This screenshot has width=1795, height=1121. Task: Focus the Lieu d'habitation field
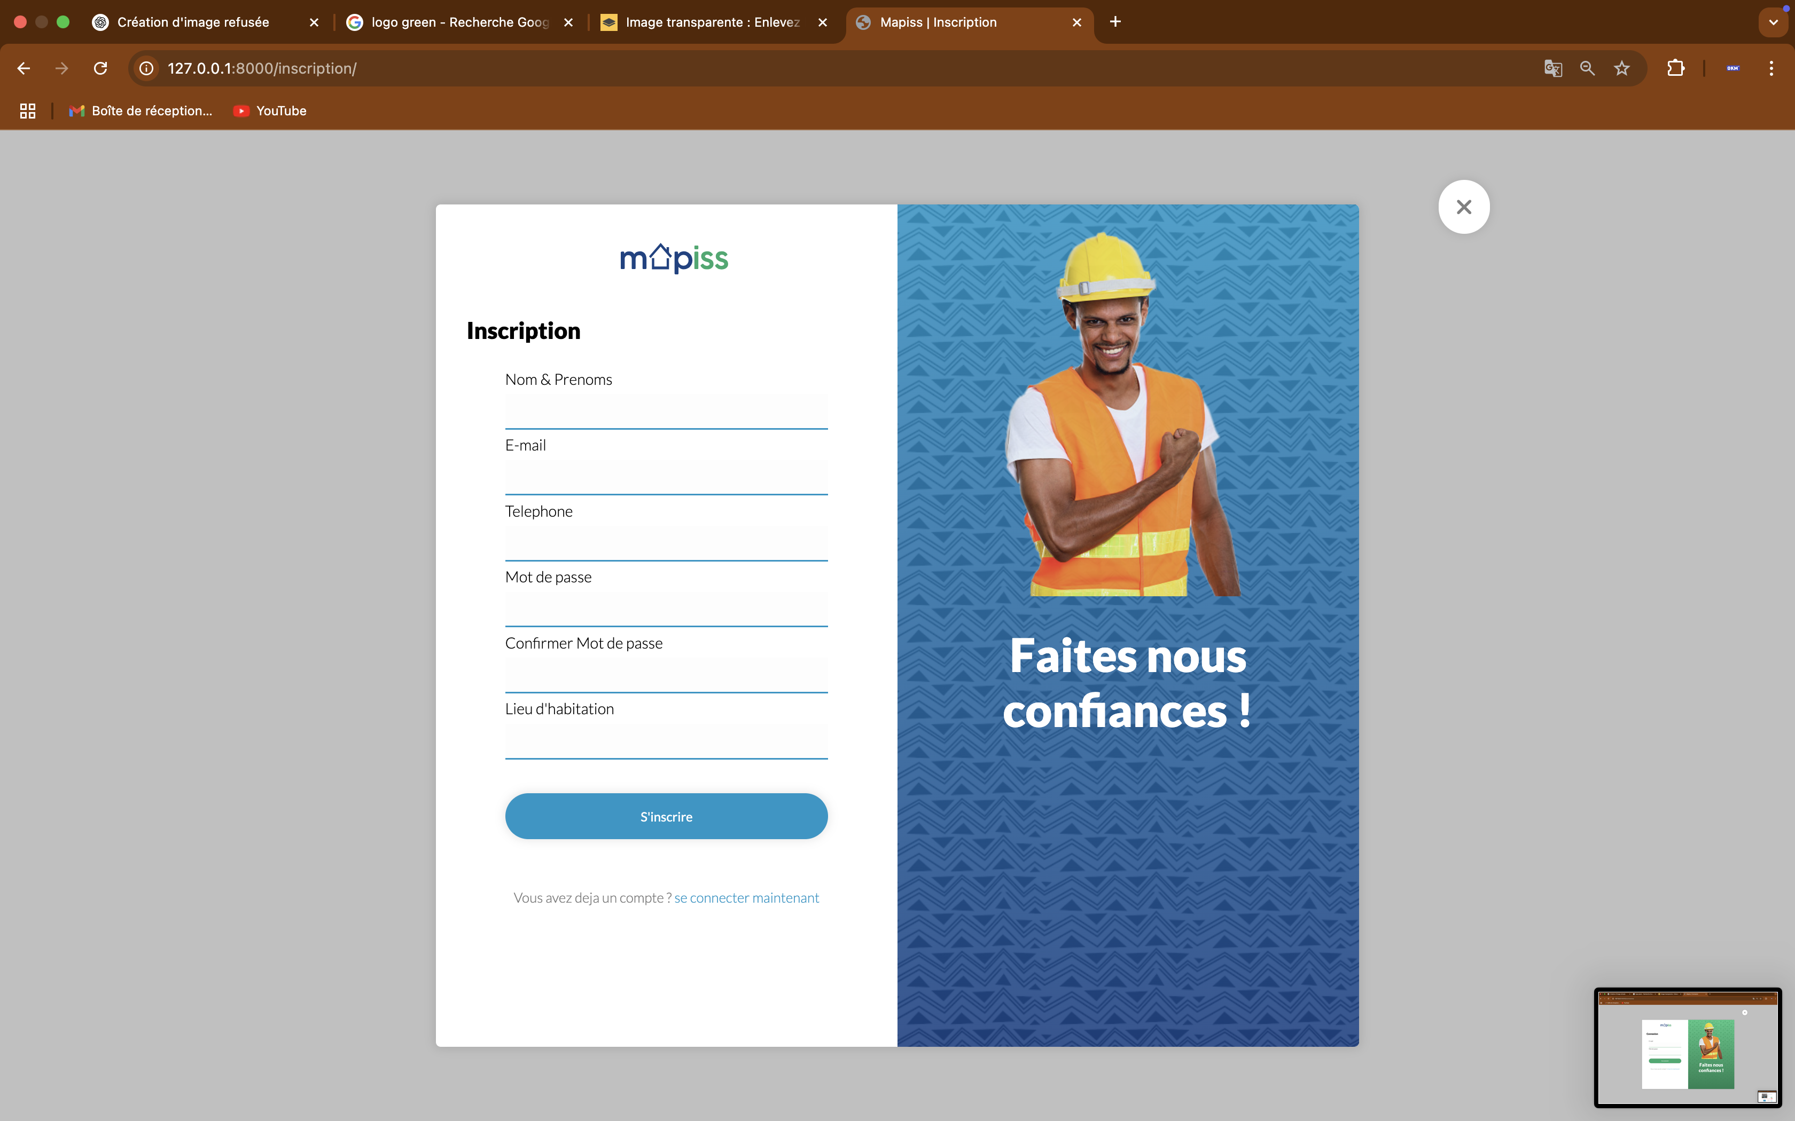coord(666,741)
